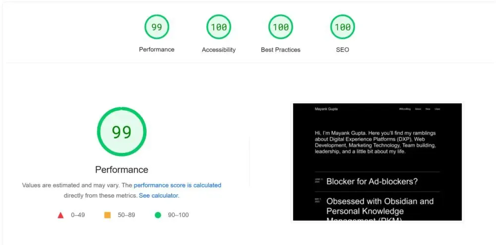This screenshot has width=496, height=245.
Task: Click the page screenshot thumbnail's intro paragraph
Action: pyautogui.click(x=375, y=143)
